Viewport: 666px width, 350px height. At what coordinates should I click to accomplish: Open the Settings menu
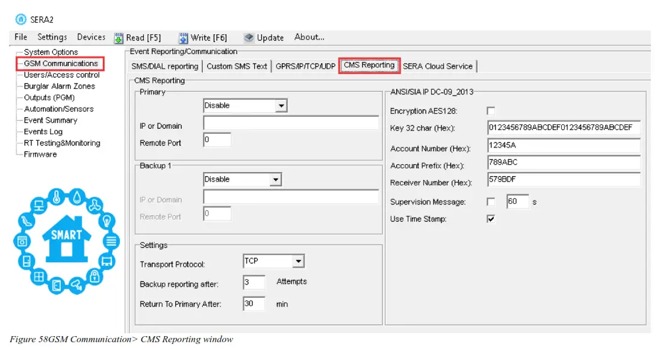52,37
